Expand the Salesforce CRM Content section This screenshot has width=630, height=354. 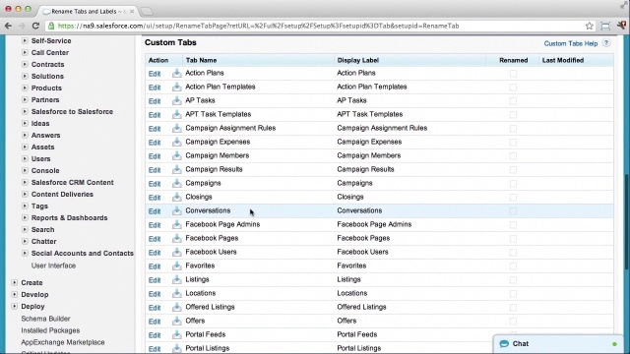[x=25, y=182]
